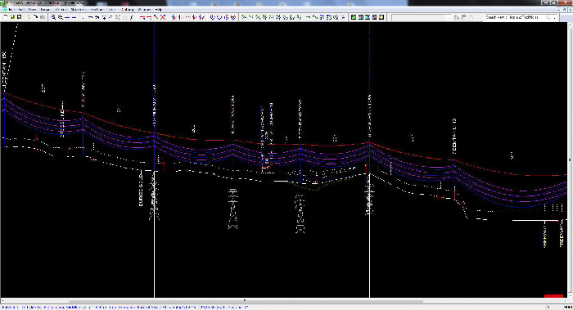
Task: Open the Help menu
Action: [x=158, y=10]
